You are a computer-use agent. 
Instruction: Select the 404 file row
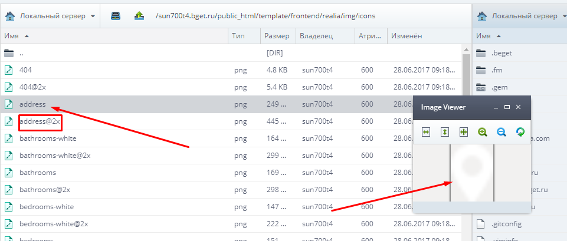coord(231,70)
